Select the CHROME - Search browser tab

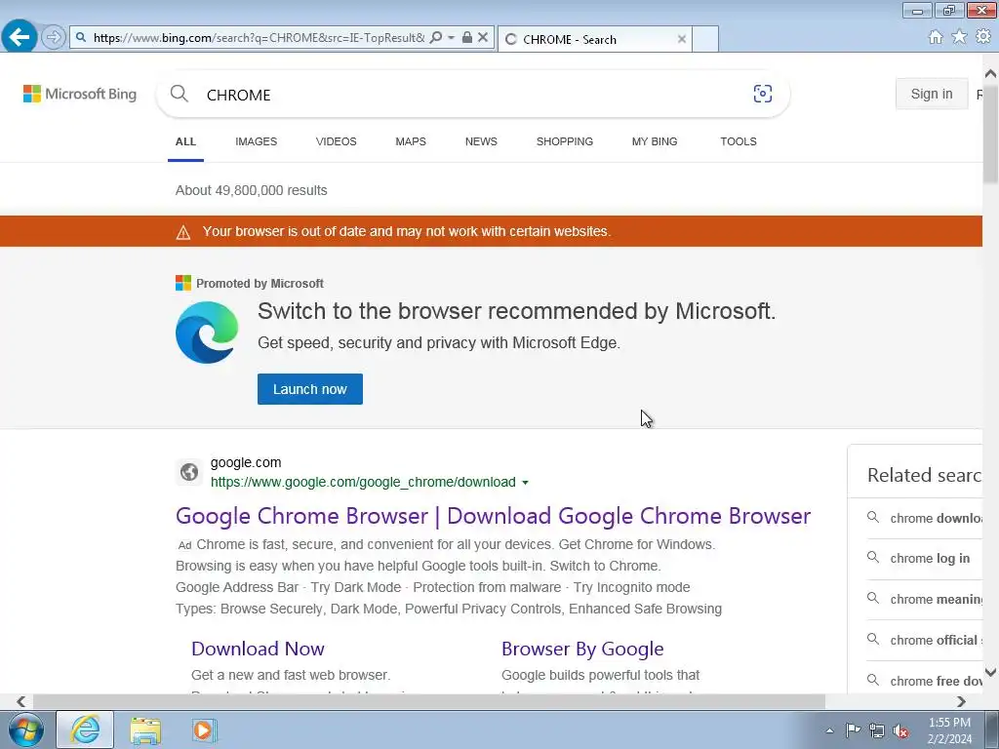594,39
